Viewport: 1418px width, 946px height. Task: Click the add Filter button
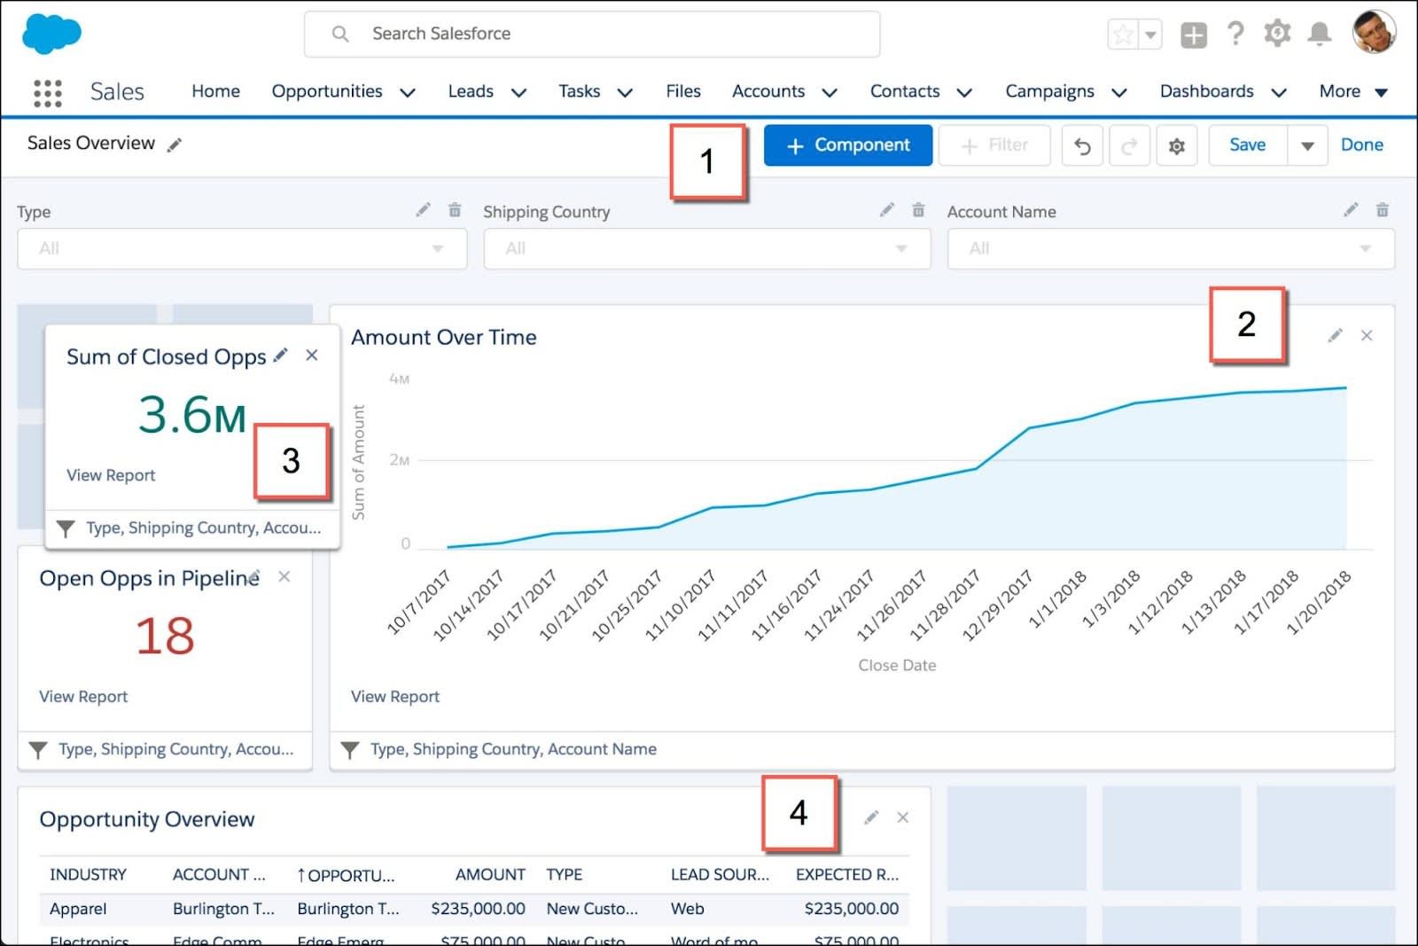994,145
